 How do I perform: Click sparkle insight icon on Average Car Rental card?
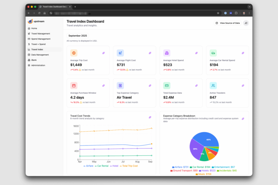(243, 53)
